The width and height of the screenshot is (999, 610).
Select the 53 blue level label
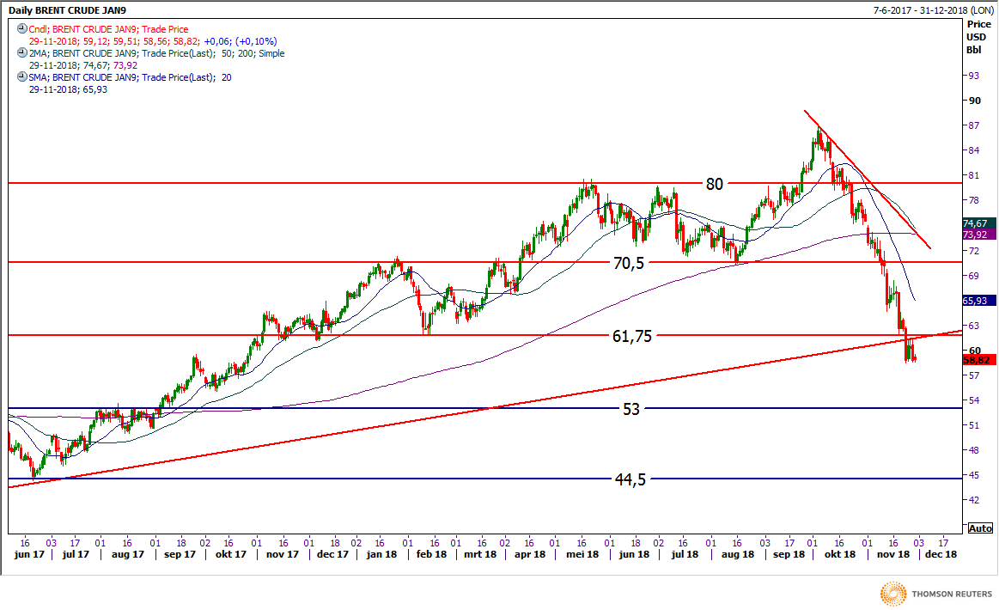pyautogui.click(x=631, y=410)
